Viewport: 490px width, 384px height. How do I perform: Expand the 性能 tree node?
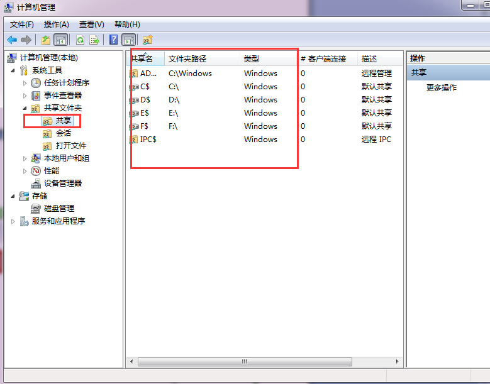[x=25, y=171]
